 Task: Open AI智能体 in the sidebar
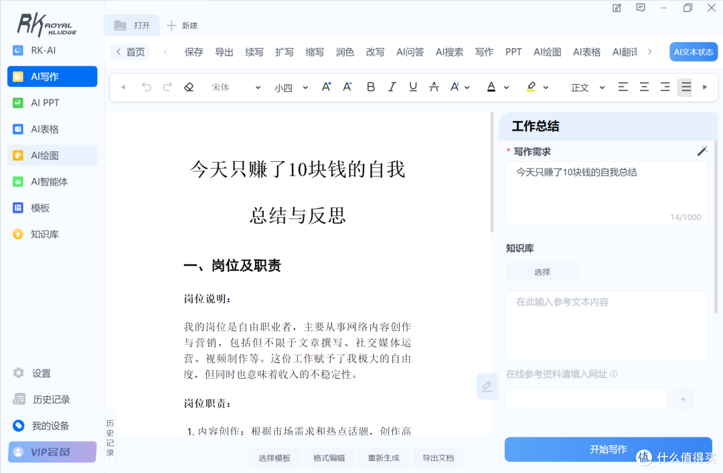coord(52,181)
